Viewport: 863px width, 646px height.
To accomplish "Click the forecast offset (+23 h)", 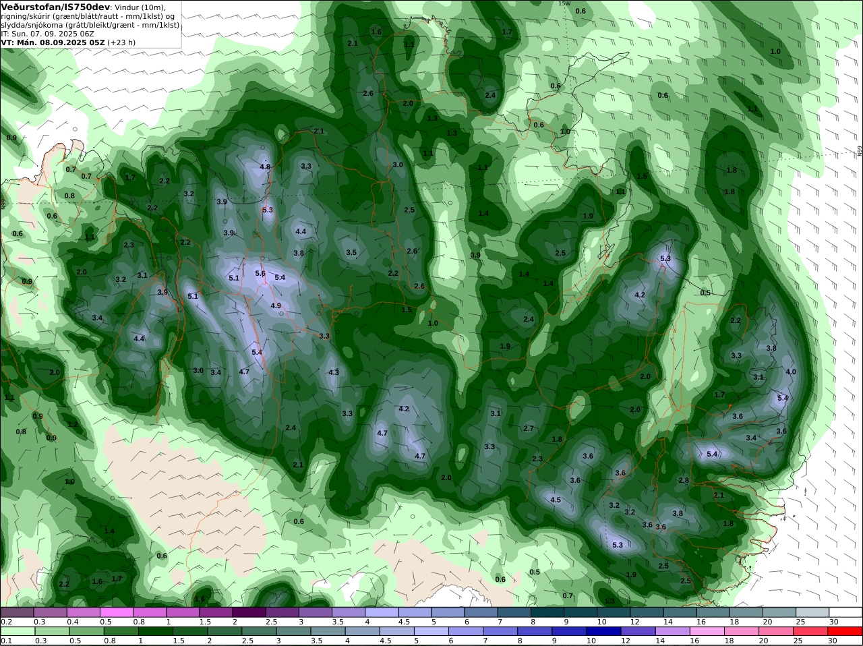I will point(121,42).
